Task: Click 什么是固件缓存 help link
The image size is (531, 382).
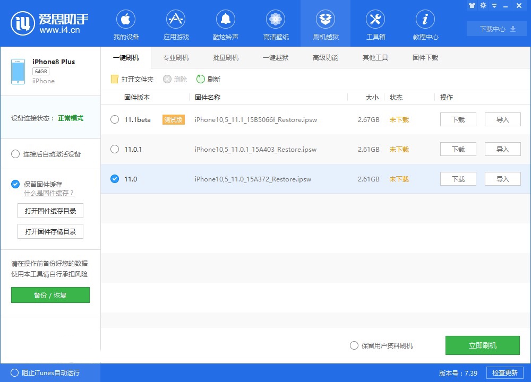Action: tap(49, 193)
